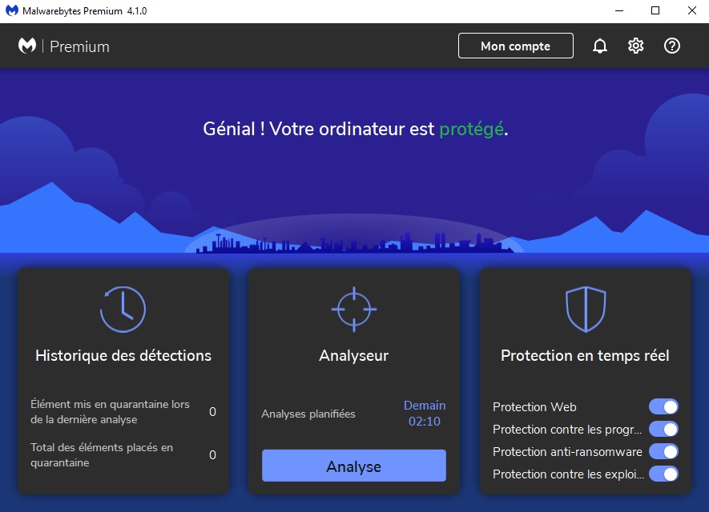The width and height of the screenshot is (709, 512).
Task: Click the Analyses planifiées label
Action: pyautogui.click(x=308, y=414)
